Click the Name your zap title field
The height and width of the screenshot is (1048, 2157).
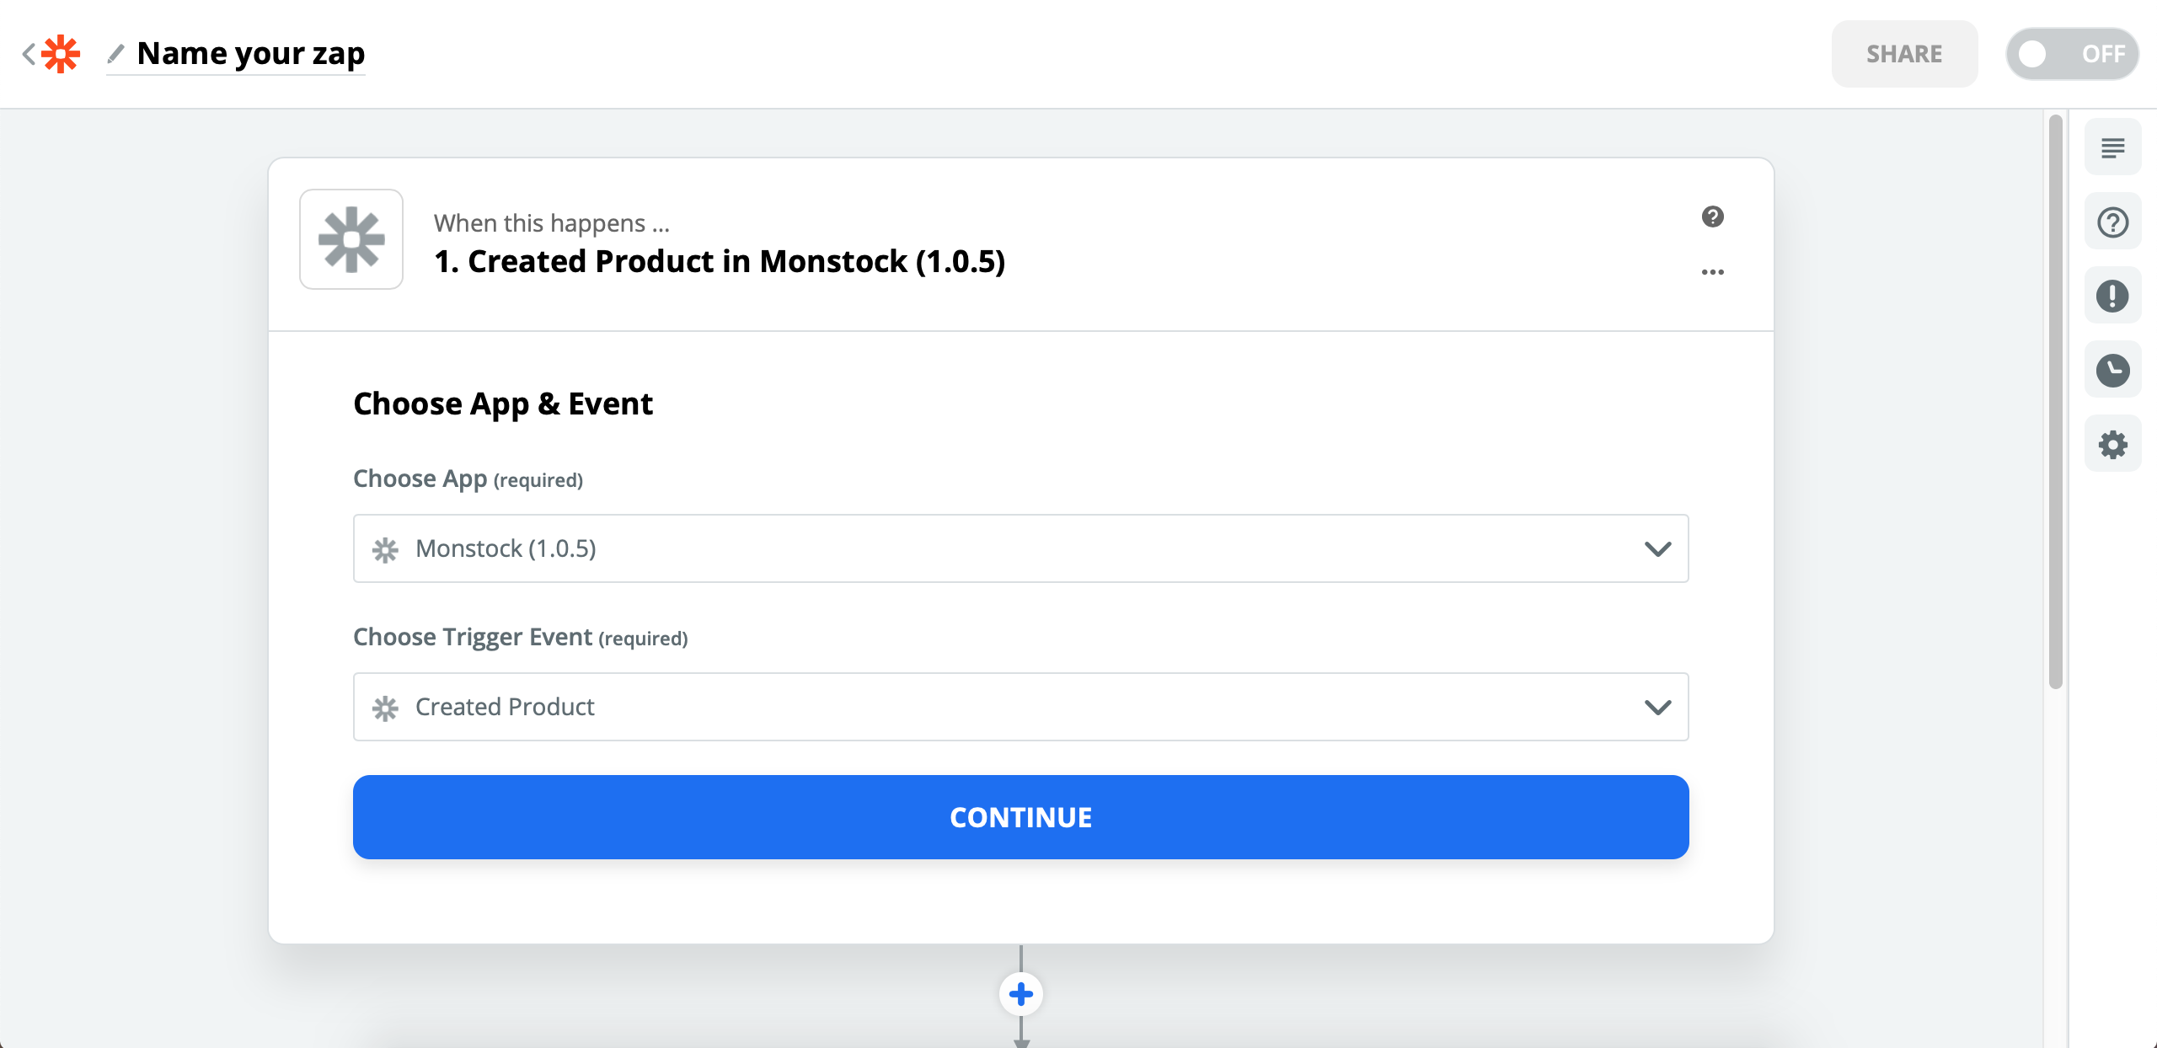click(251, 54)
